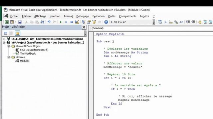
Task: Click the Comment Block icon
Action: tap(205, 22)
